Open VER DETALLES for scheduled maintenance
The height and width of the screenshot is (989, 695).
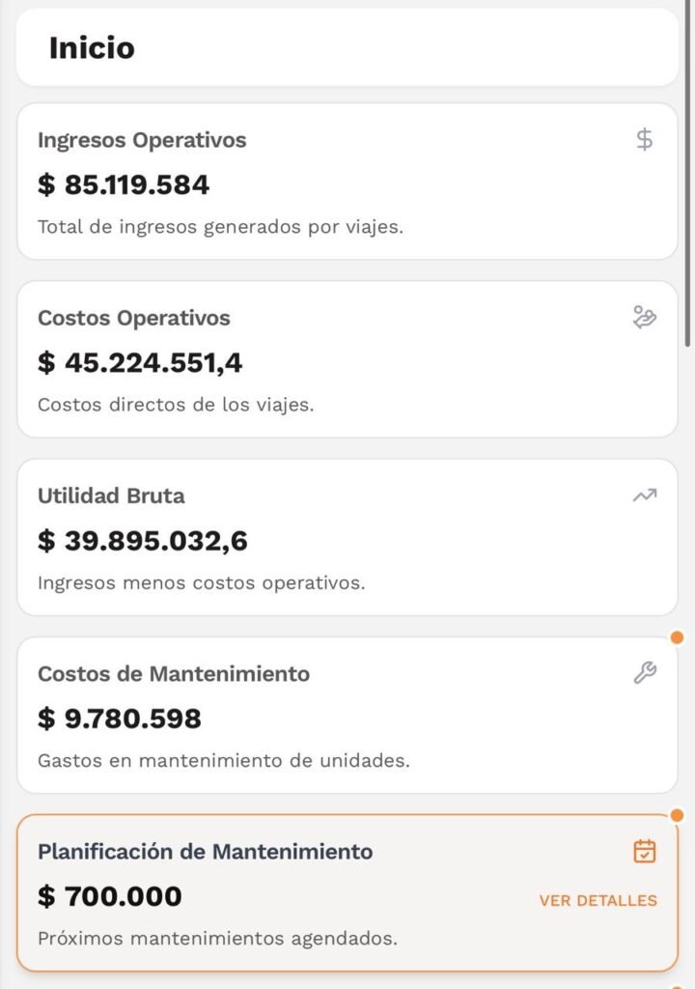tap(598, 900)
